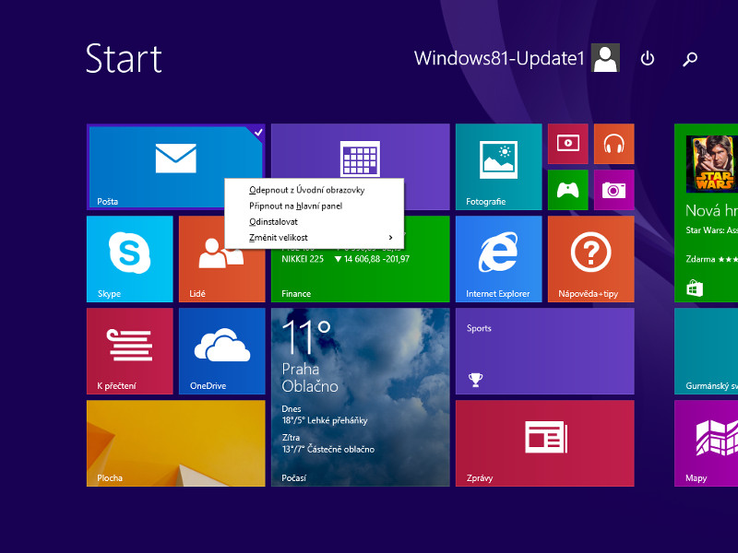Deselect the Pošta tile checkmark
The height and width of the screenshot is (553, 738).
258,132
